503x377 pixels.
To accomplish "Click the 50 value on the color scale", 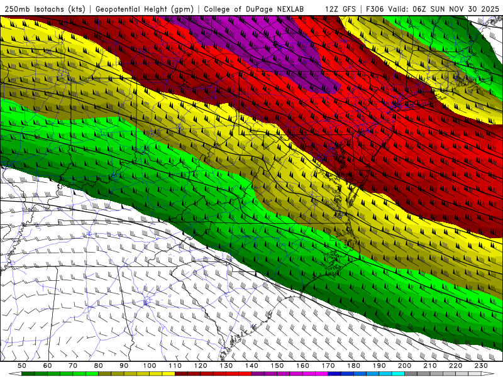I will tap(22, 366).
